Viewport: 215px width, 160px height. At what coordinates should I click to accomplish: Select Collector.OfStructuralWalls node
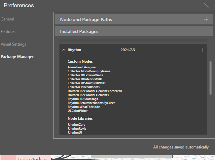87,83
